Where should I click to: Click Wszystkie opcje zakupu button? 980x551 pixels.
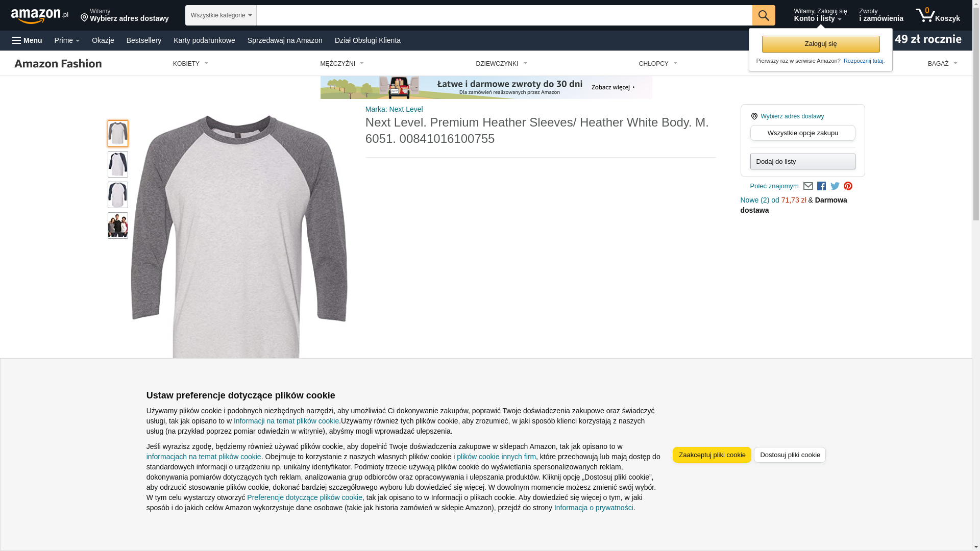802,133
